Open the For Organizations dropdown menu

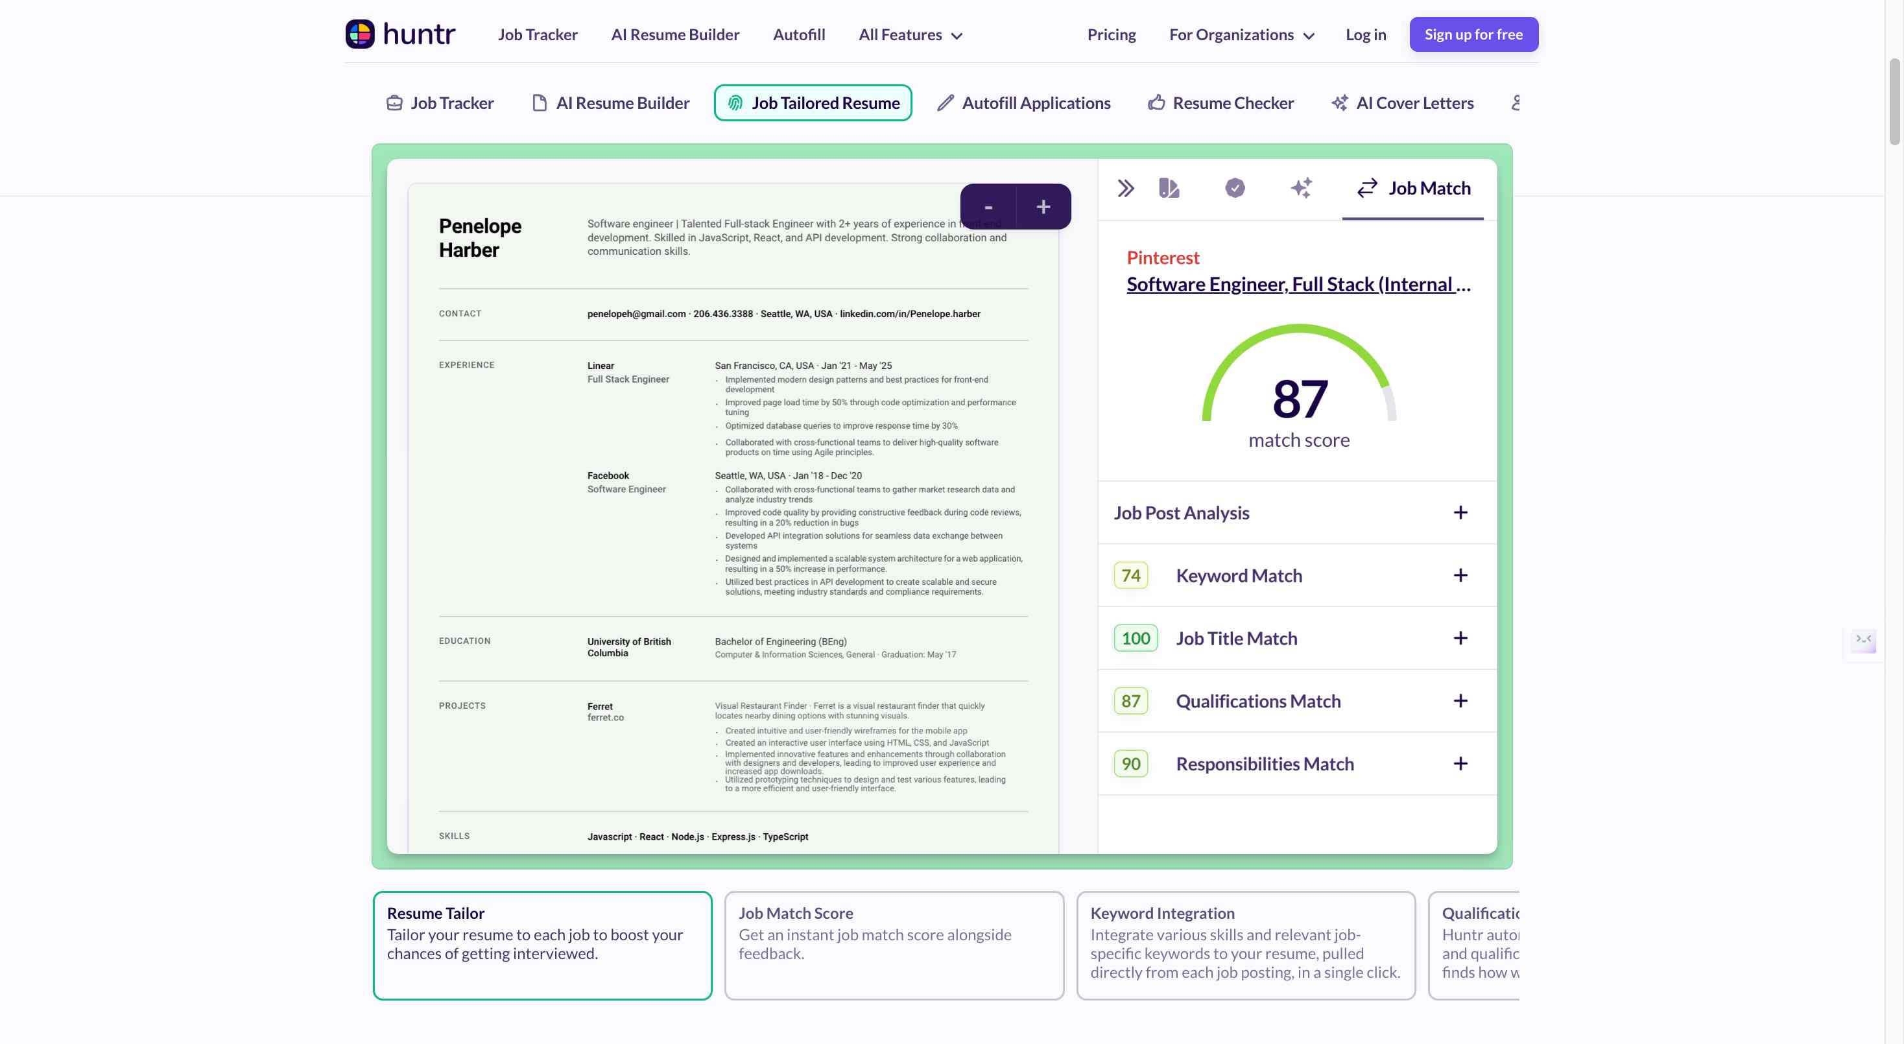[x=1241, y=35]
